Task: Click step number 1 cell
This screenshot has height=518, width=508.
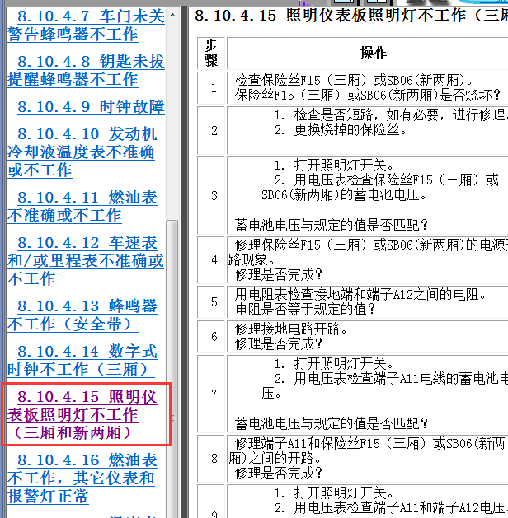Action: 211,88
